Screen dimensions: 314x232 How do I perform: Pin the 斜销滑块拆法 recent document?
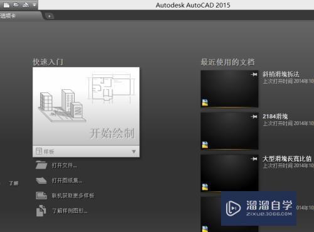tap(254, 74)
